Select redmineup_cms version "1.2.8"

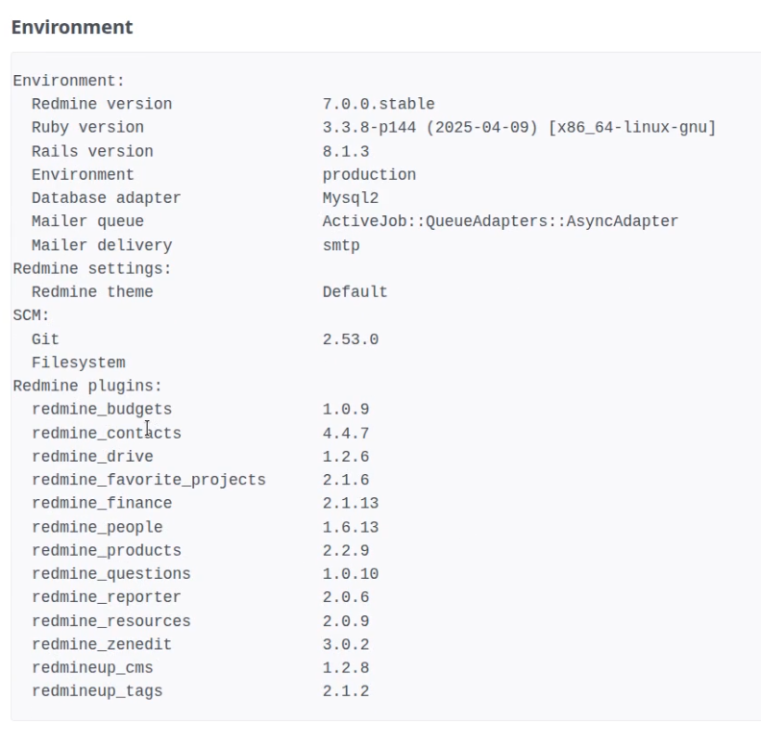tap(346, 668)
